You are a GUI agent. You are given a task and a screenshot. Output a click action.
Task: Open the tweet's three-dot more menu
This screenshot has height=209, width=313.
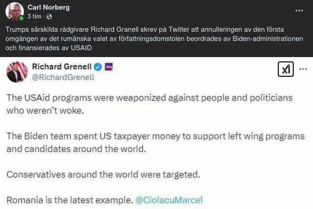click(303, 69)
